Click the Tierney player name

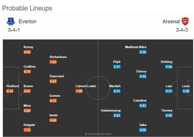pyautogui.click(x=167, y=110)
